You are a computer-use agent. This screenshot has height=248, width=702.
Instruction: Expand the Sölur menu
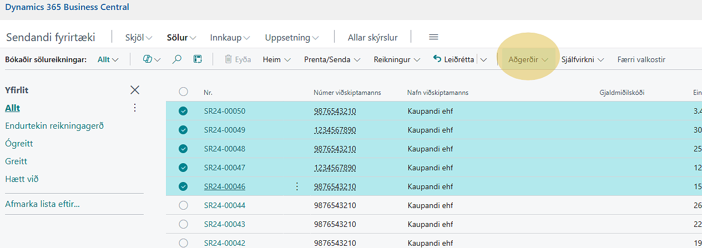pos(181,37)
